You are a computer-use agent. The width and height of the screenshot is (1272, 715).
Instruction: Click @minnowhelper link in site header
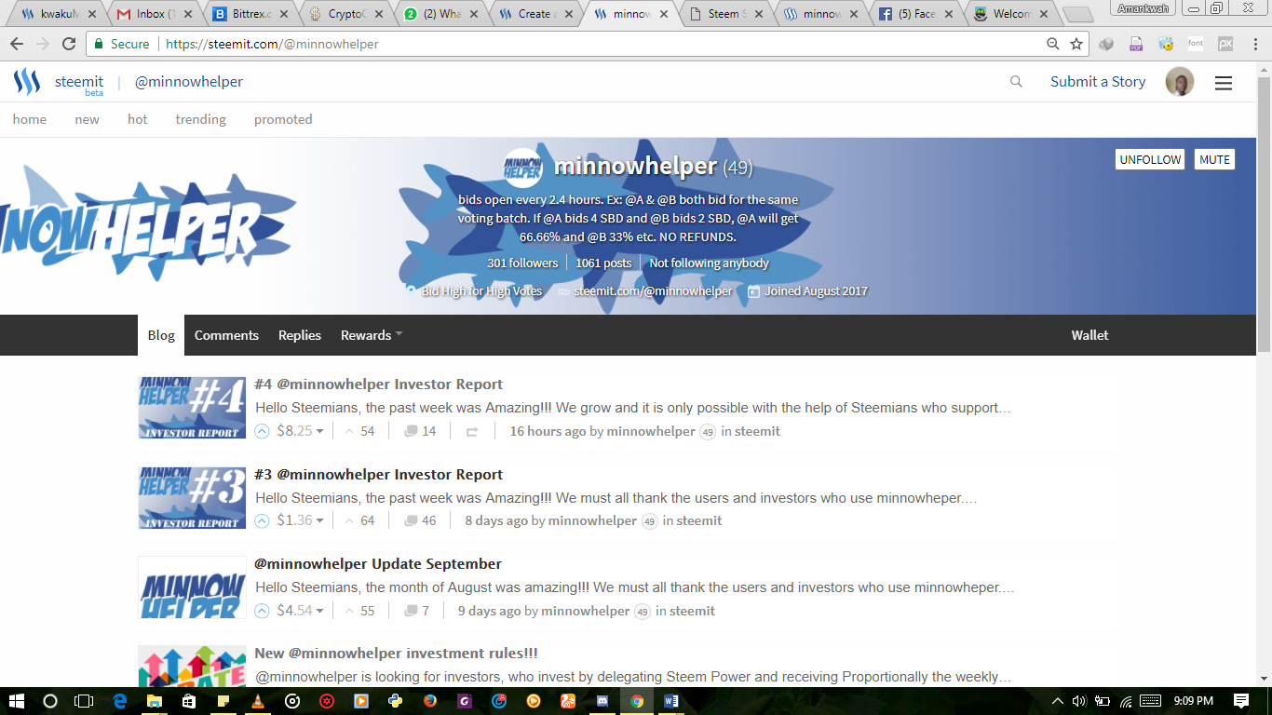[x=189, y=82]
